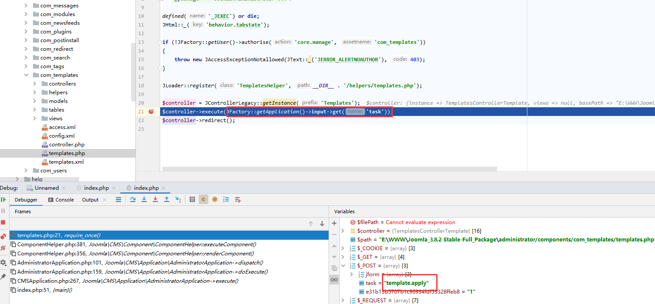Expand the $_REQUEST array
The height and width of the screenshot is (304, 655).
pyautogui.click(x=343, y=300)
